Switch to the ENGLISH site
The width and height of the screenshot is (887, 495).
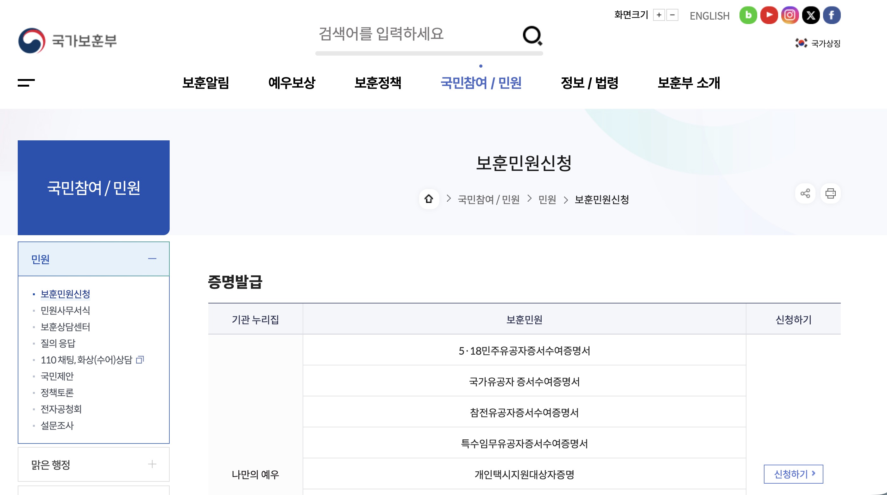pos(709,16)
